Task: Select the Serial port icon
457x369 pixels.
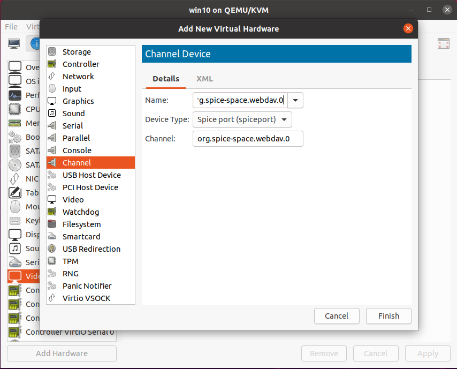Action: pos(52,125)
